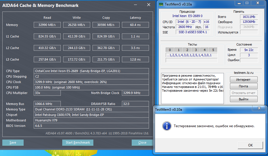
Task: Click Частота value 2600 MHz
Action: 185,27
